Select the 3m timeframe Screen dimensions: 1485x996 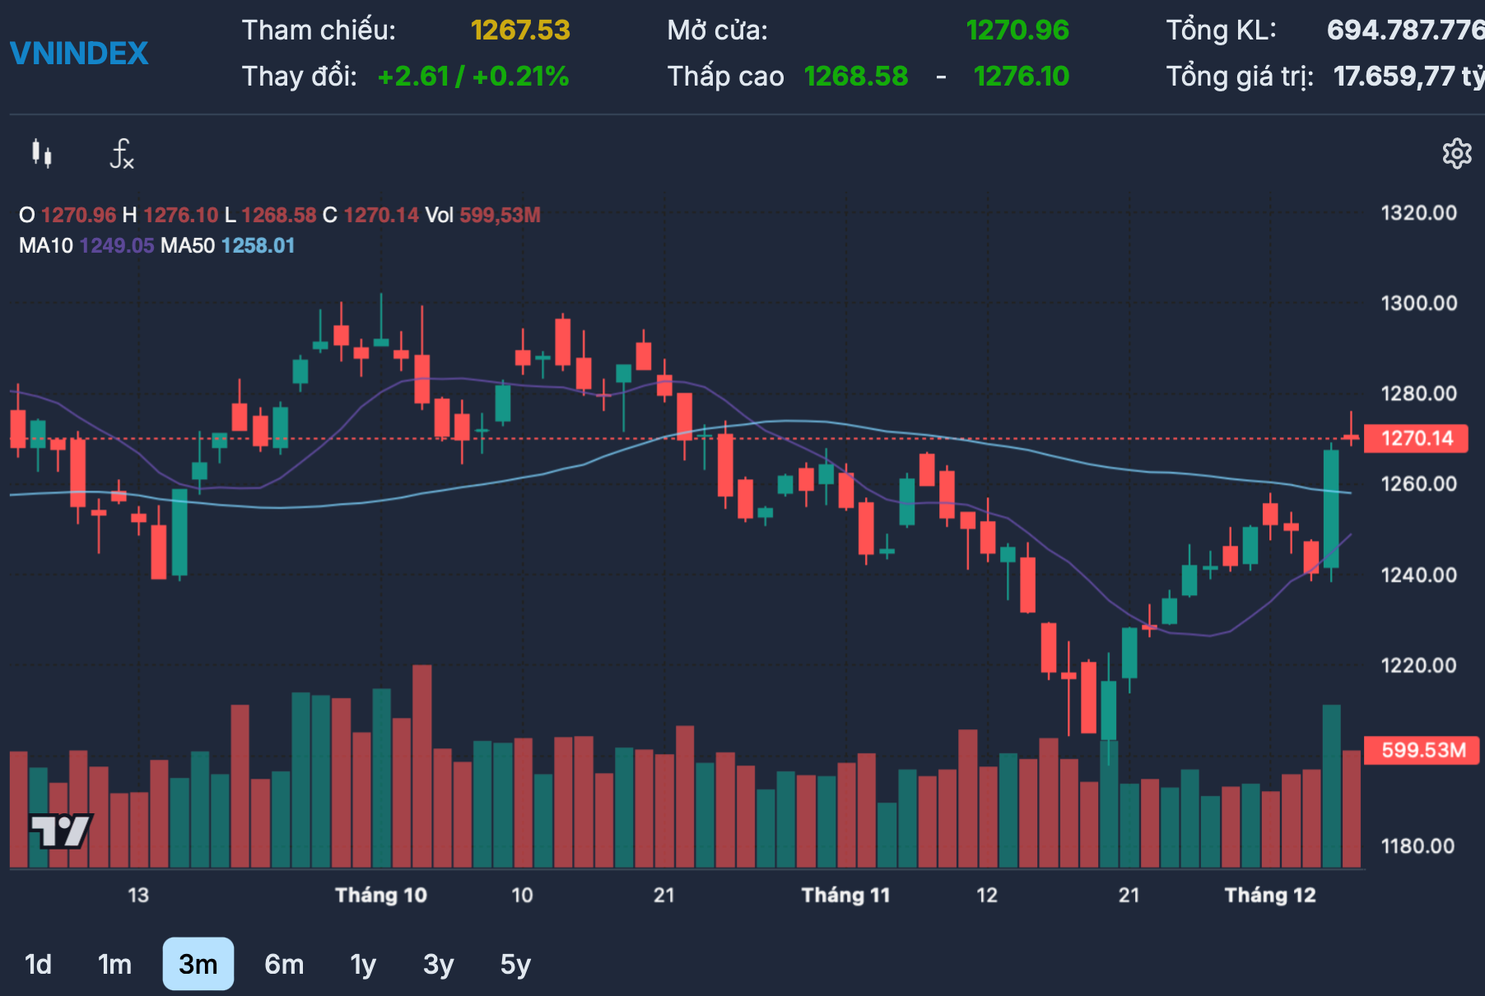coord(198,964)
